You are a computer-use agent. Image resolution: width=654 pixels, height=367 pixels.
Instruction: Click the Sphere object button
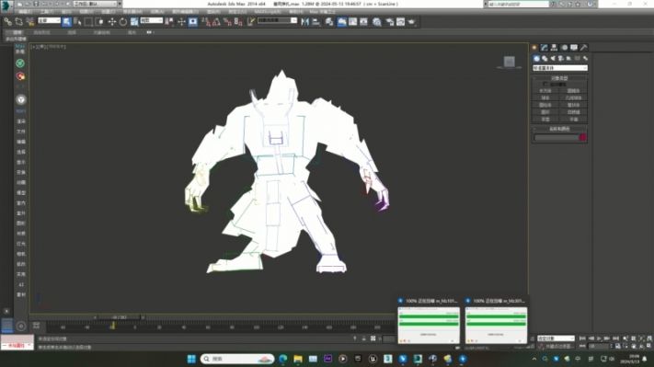coord(545,98)
